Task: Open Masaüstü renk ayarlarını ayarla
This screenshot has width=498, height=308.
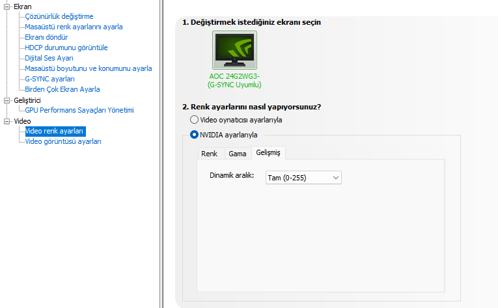Action: pyautogui.click(x=74, y=27)
